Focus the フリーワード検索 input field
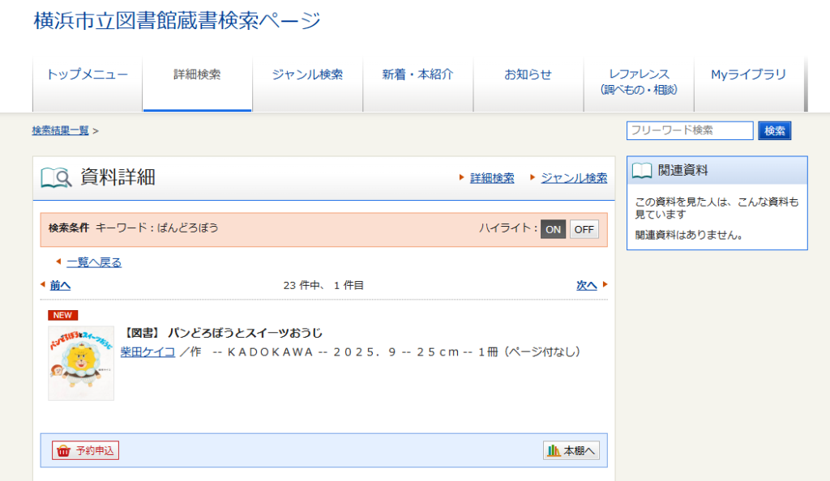The height and width of the screenshot is (481, 830). [690, 130]
